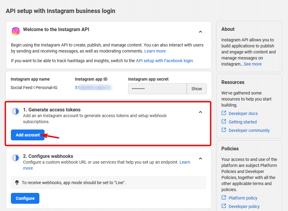Collapse the Generate access tokens section
The height and width of the screenshot is (211, 288).
200,112
